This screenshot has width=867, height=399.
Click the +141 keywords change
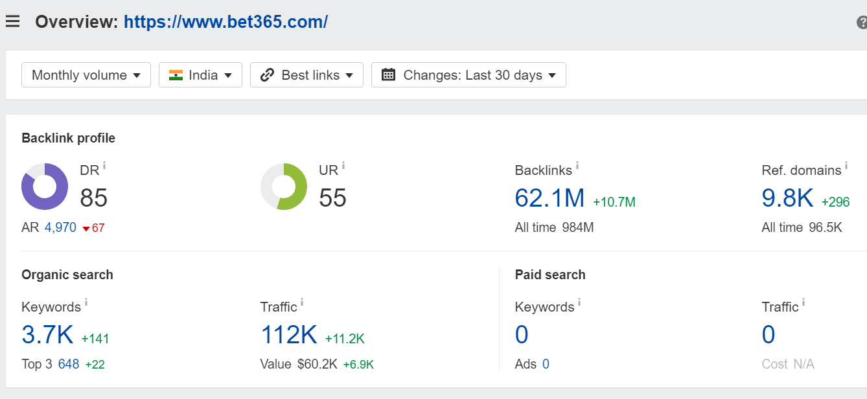tap(95, 339)
